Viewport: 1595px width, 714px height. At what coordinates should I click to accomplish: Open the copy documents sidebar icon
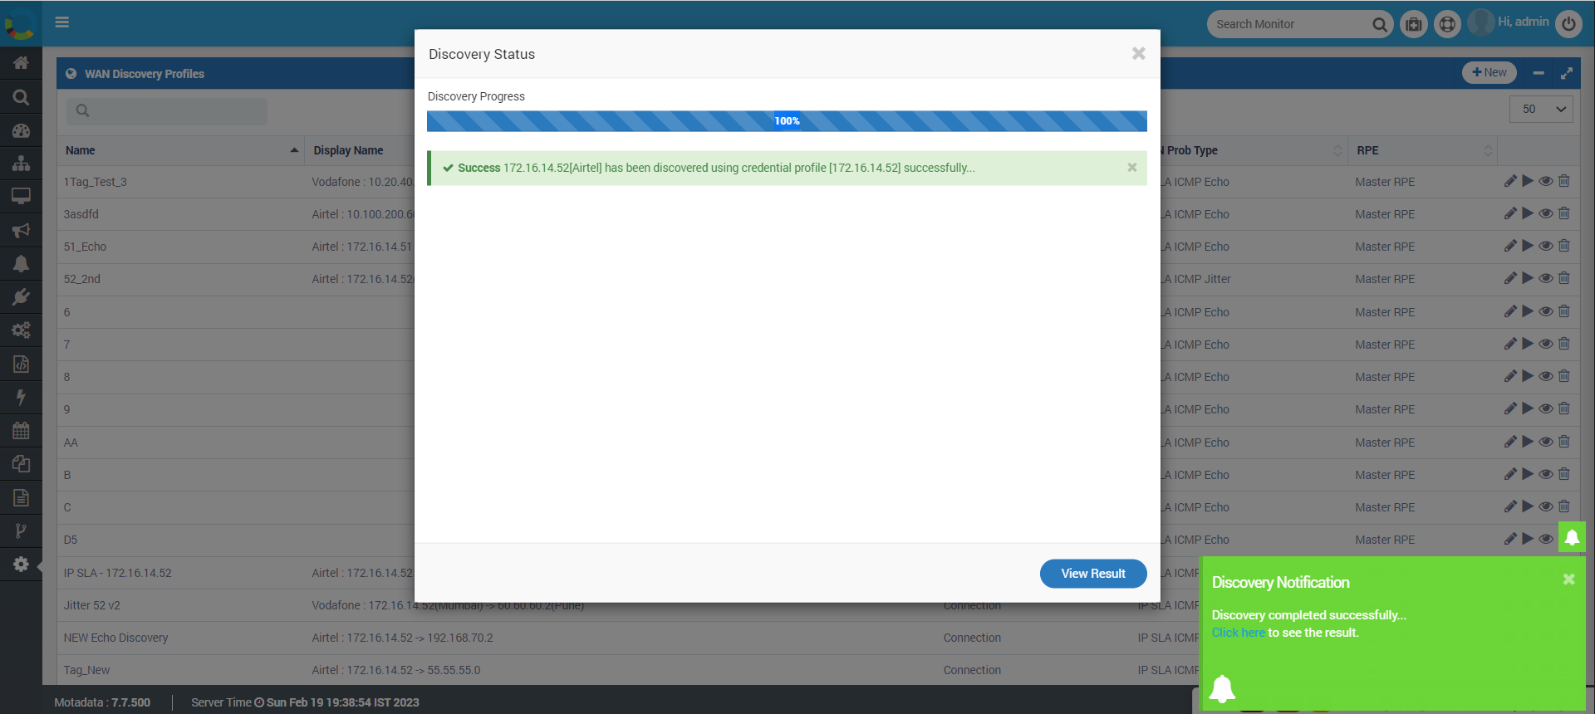[21, 464]
